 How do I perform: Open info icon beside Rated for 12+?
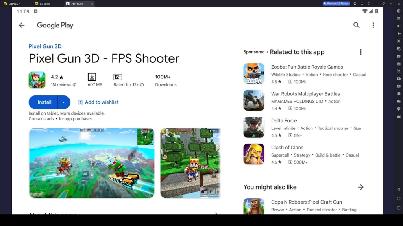pyautogui.click(x=142, y=85)
